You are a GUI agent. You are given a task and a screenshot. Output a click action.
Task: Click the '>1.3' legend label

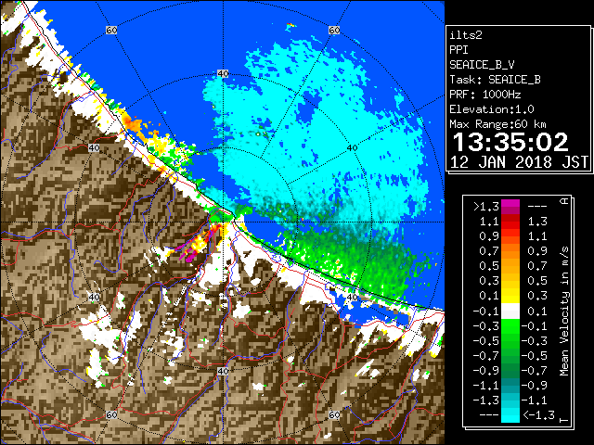(486, 207)
